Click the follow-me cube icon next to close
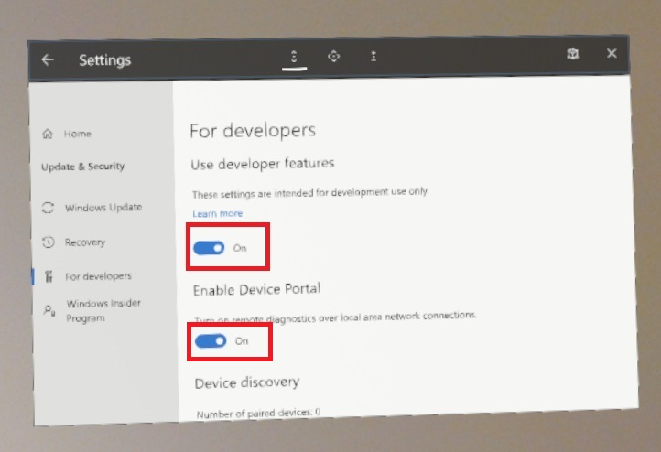The image size is (661, 452). click(x=572, y=54)
